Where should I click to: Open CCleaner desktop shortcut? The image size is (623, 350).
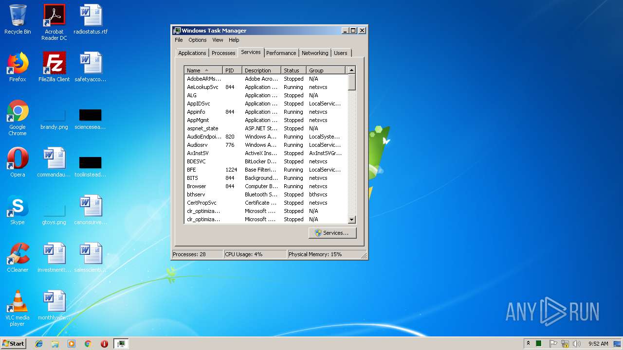(18, 258)
